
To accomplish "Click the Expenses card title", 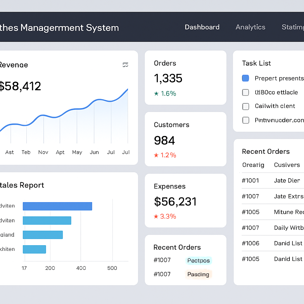I will 170,186.
